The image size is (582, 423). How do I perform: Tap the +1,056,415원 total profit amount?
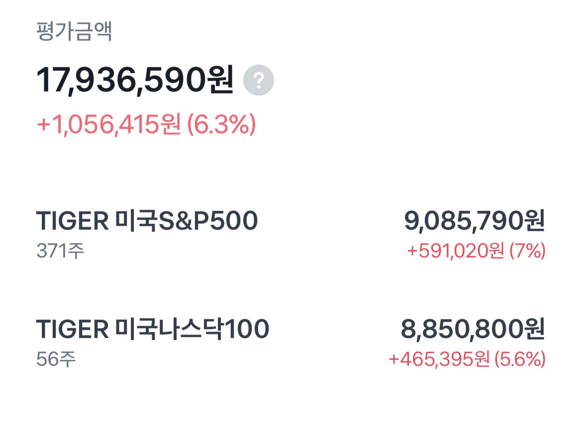109,124
